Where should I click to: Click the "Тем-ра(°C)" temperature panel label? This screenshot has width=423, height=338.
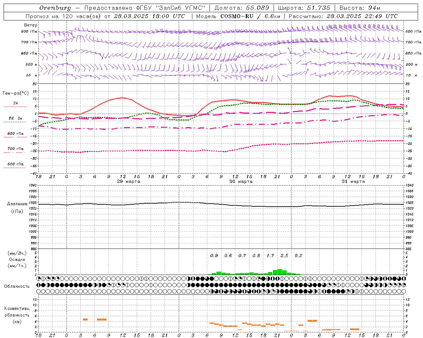16,93
